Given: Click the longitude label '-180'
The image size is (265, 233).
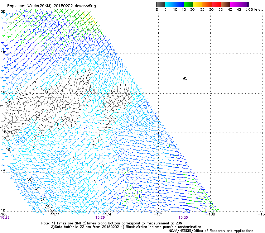Looking at the screenshot, I should click(4, 214).
